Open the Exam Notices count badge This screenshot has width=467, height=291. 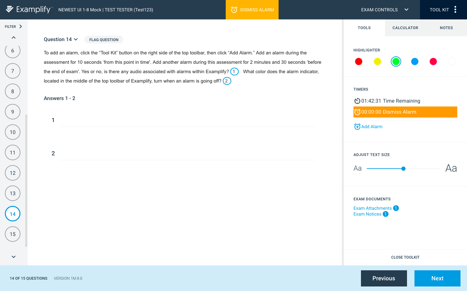click(386, 214)
